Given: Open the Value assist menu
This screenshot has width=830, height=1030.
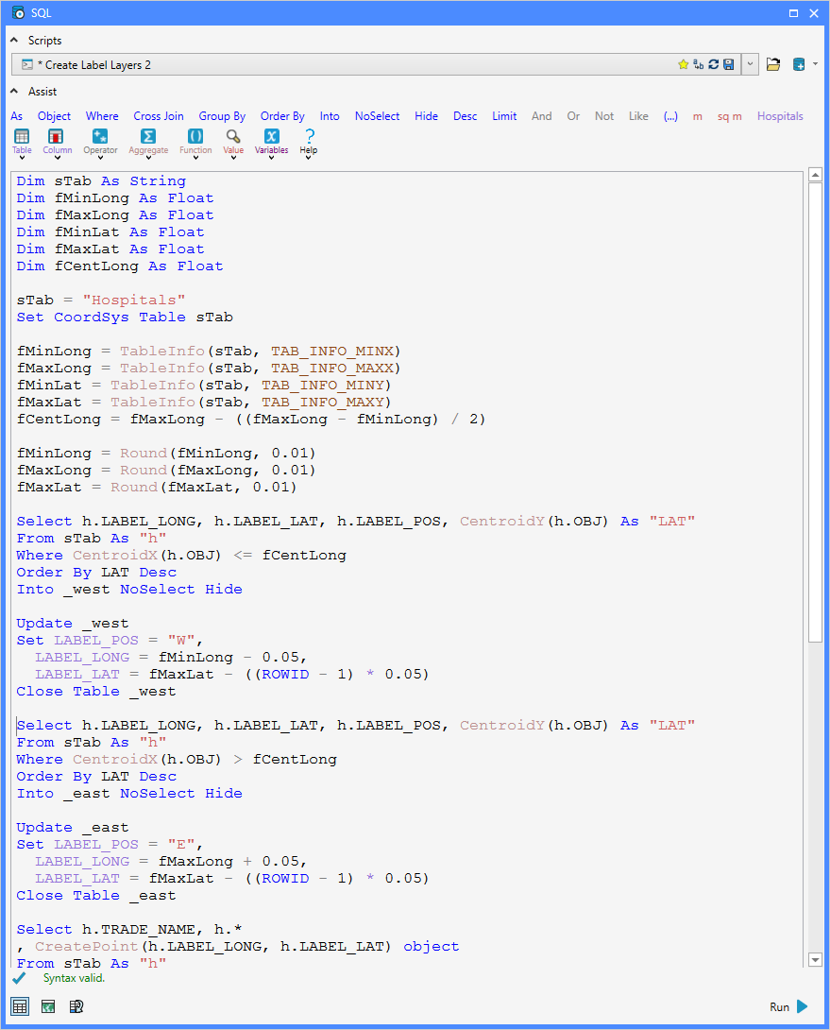Looking at the screenshot, I should [233, 144].
